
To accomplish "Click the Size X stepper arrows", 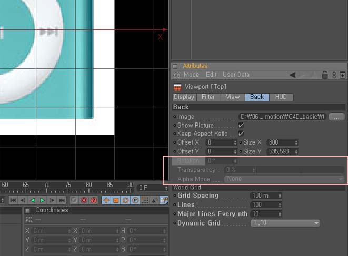I will [x=296, y=142].
